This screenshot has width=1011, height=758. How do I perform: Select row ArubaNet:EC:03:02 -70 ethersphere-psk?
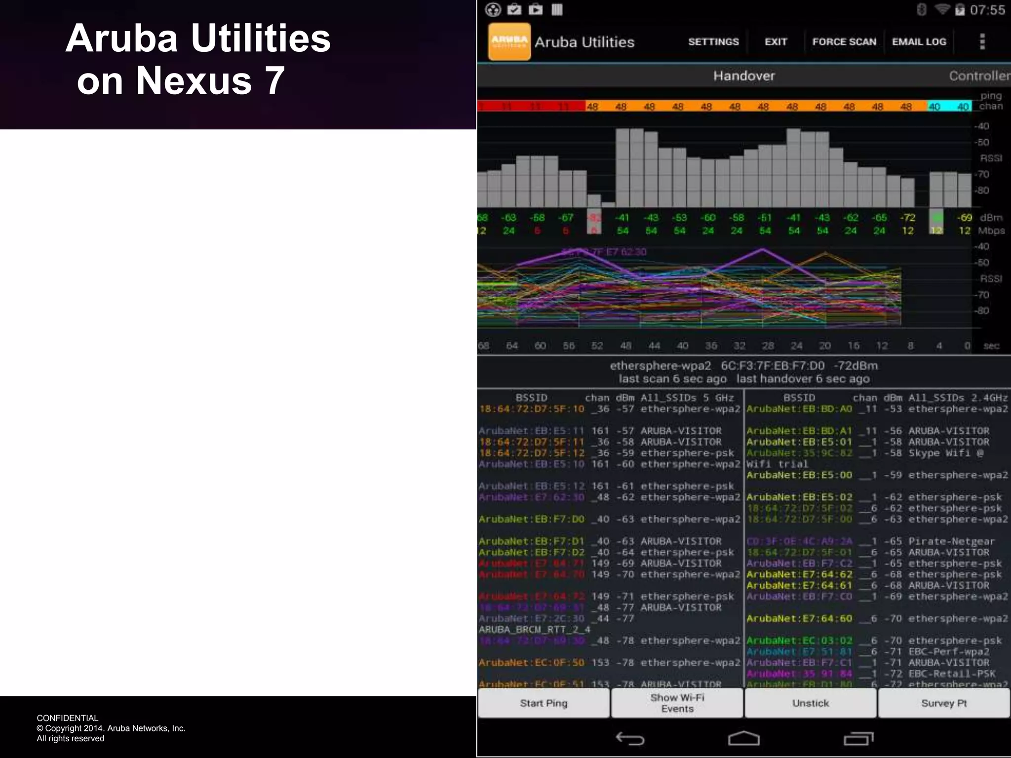tap(877, 641)
